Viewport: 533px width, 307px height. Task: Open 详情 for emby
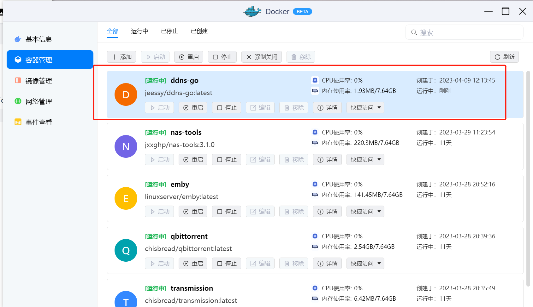pyautogui.click(x=328, y=212)
